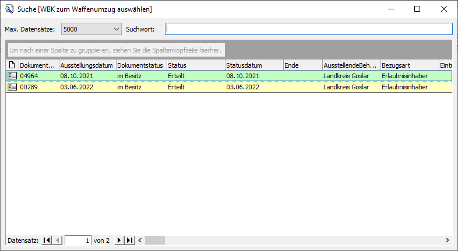This screenshot has width=458, height=251.
Task: Go to next record arrow
Action: pos(119,240)
